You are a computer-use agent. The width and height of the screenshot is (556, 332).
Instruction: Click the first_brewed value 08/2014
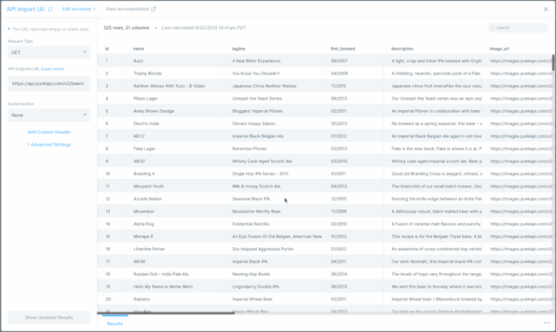point(339,274)
